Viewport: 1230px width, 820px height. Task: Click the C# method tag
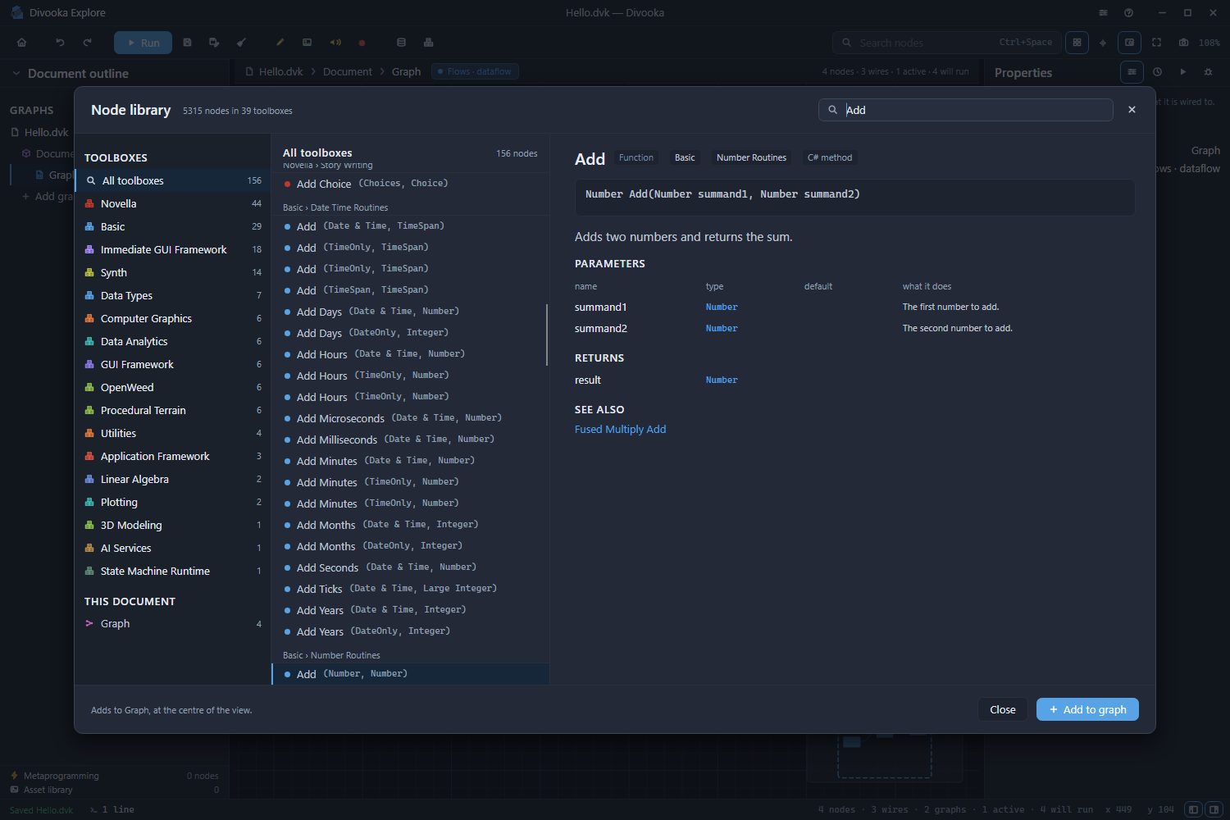[830, 157]
